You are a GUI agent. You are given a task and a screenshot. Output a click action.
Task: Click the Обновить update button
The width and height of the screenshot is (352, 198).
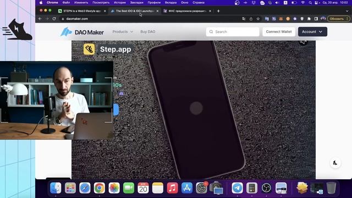(x=339, y=19)
